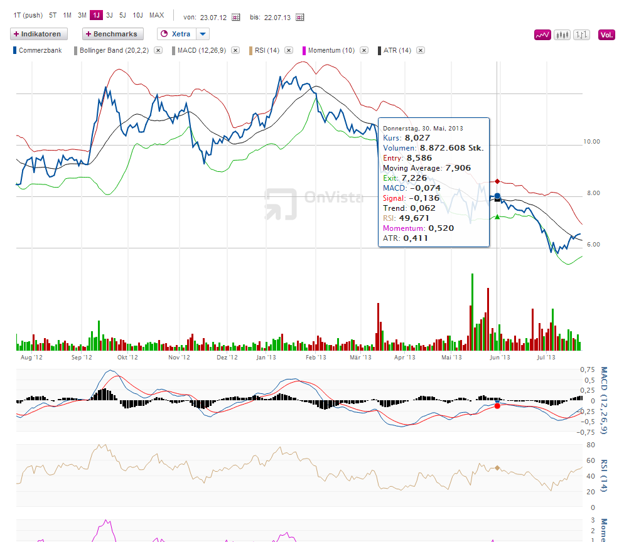The height and width of the screenshot is (542, 624).
Task: Open the Indikatoren add menu
Action: (x=38, y=35)
